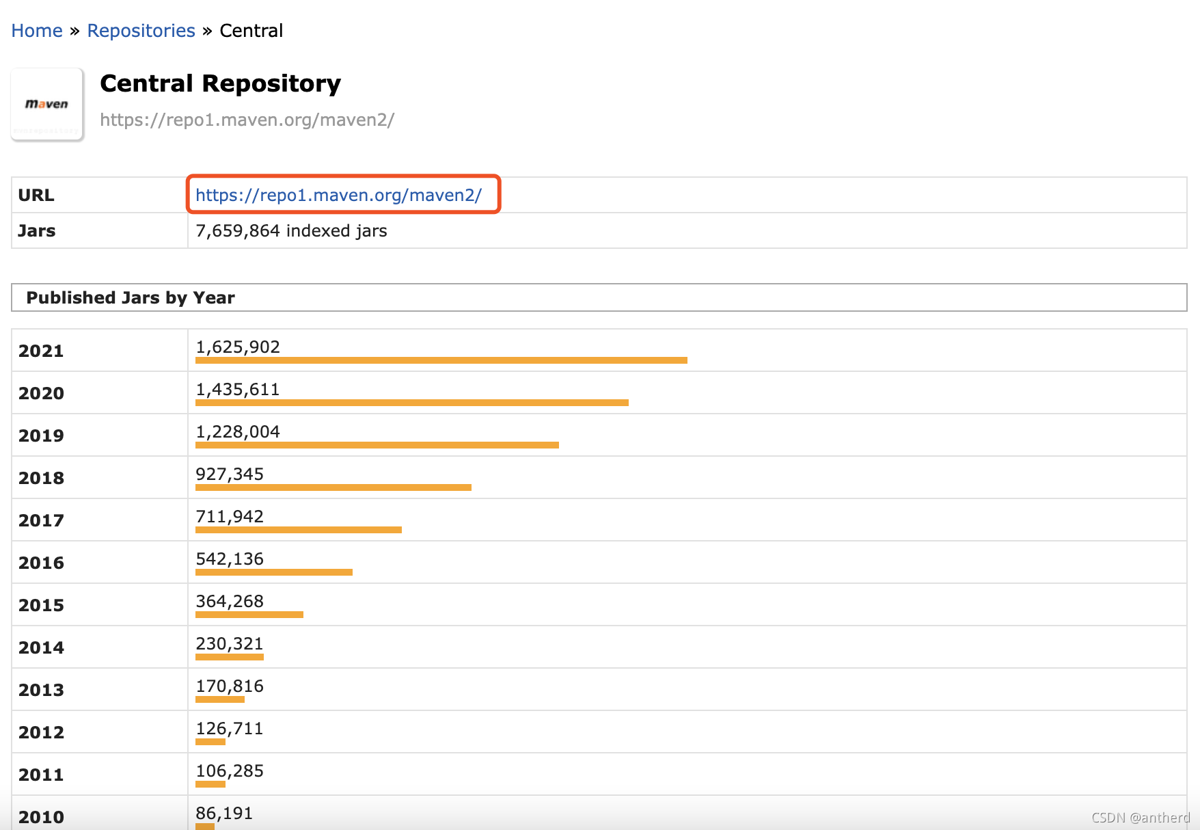This screenshot has height=830, width=1200.
Task: Click the 2021 year row label
Action: pos(41,351)
